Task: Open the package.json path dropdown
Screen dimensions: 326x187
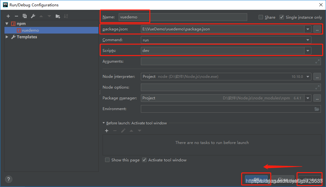Action: (308, 29)
